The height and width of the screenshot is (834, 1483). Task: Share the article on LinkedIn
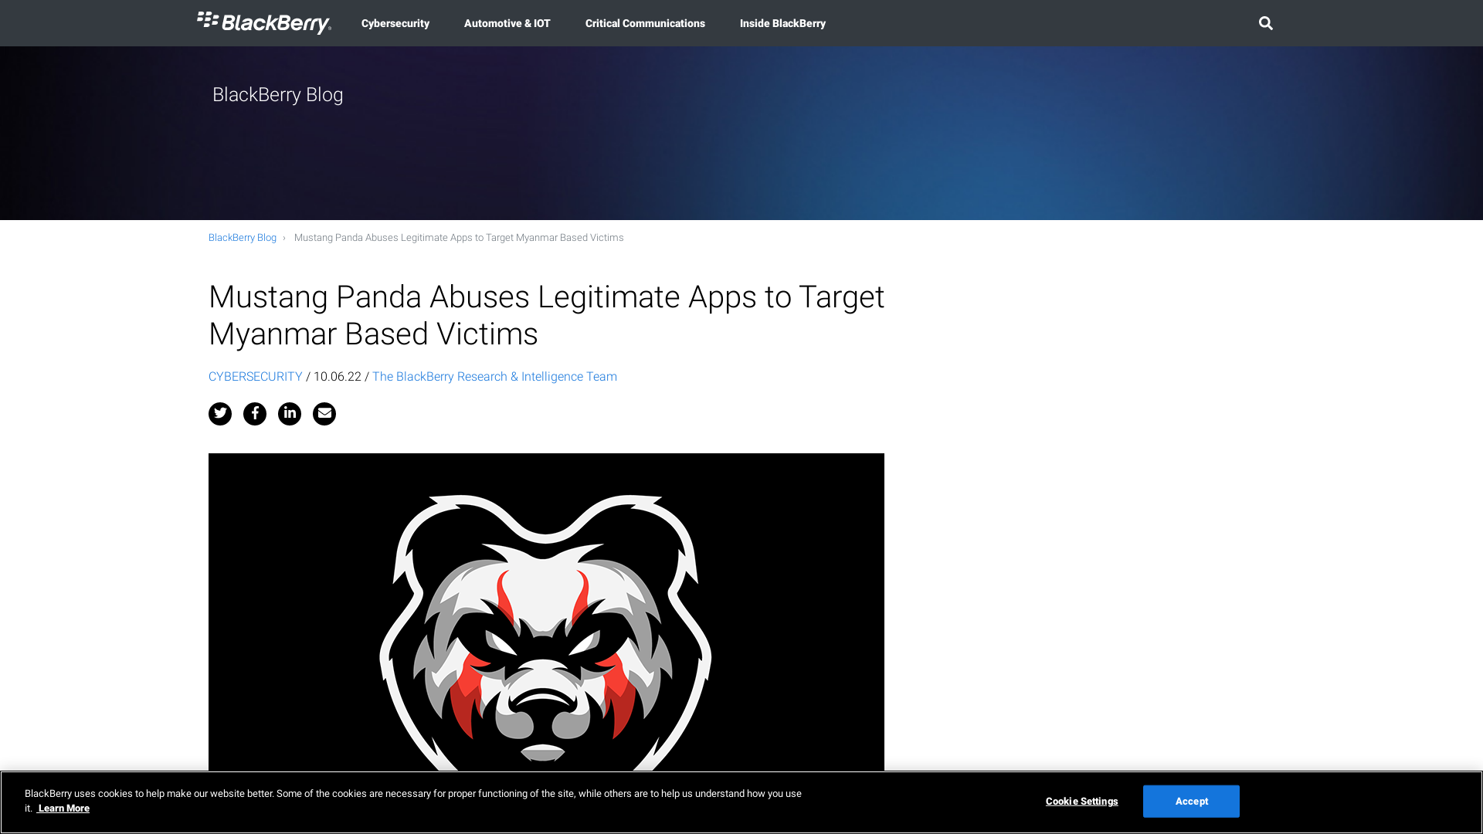pyautogui.click(x=289, y=414)
